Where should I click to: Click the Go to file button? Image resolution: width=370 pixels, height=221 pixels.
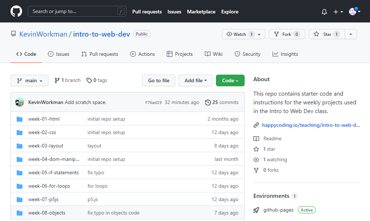pos(159,80)
